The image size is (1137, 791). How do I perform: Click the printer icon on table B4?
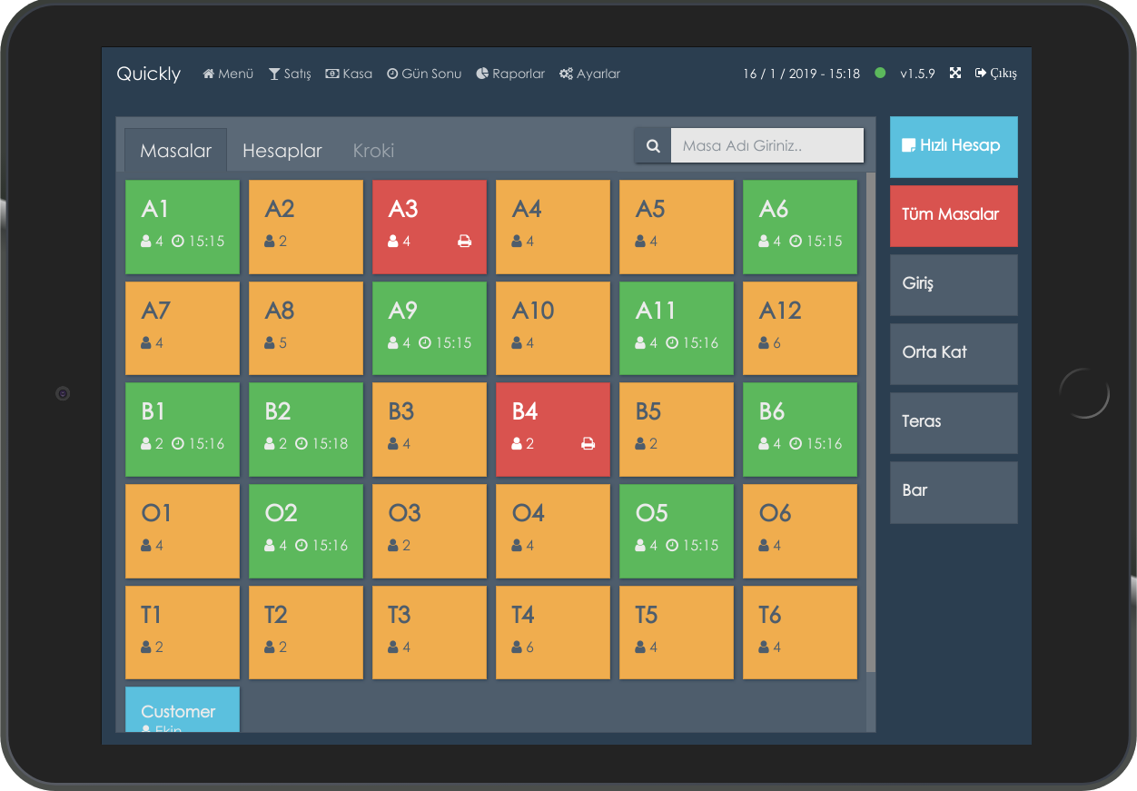(588, 444)
